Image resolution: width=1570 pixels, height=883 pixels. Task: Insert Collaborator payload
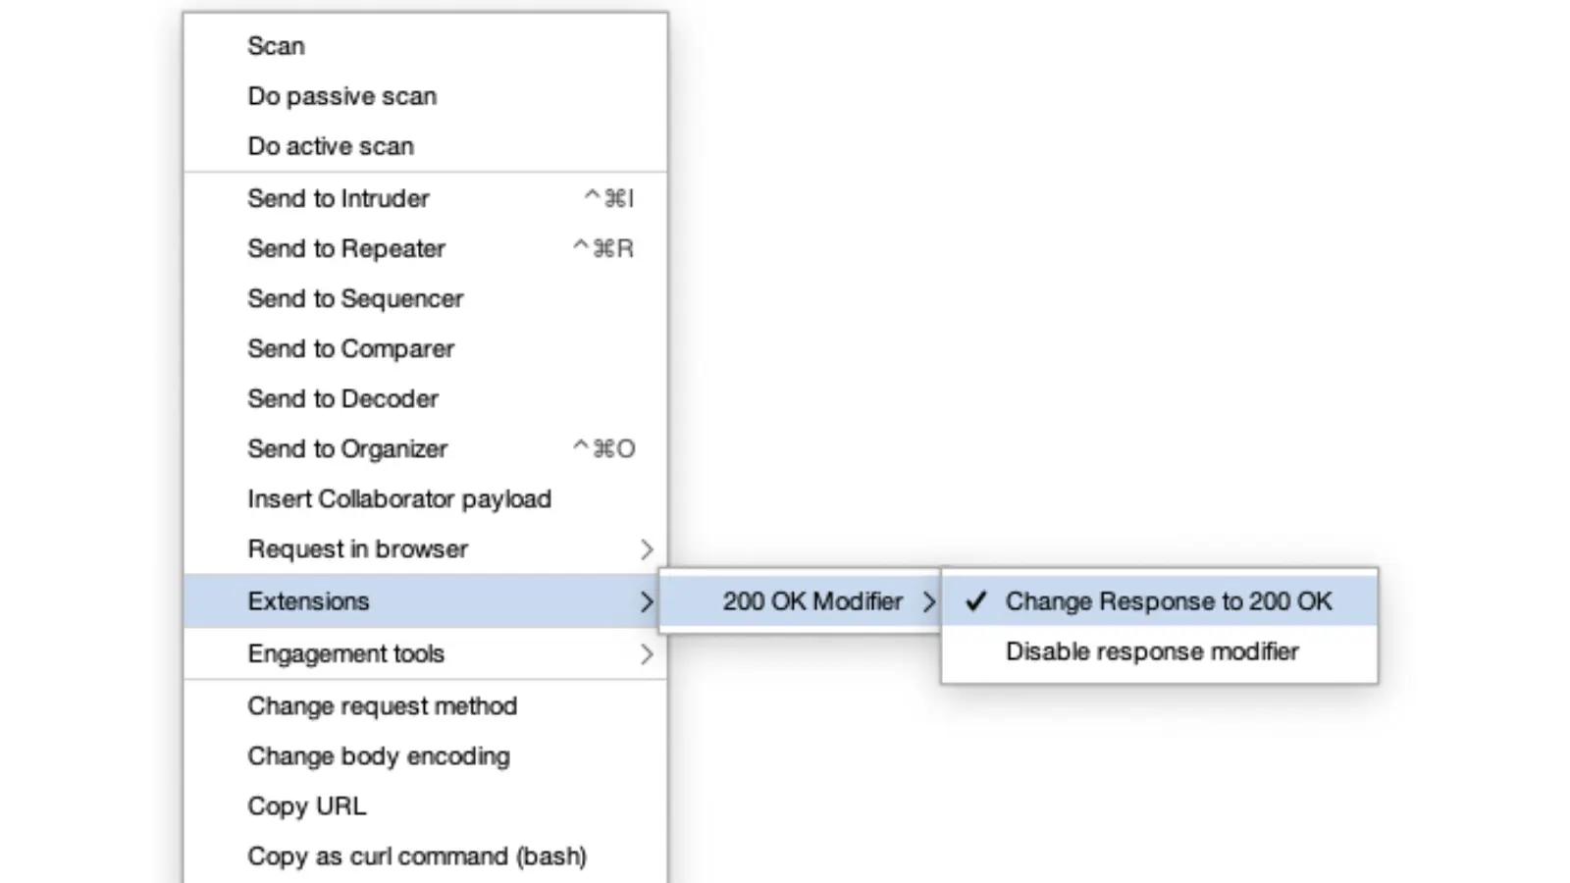pyautogui.click(x=399, y=498)
